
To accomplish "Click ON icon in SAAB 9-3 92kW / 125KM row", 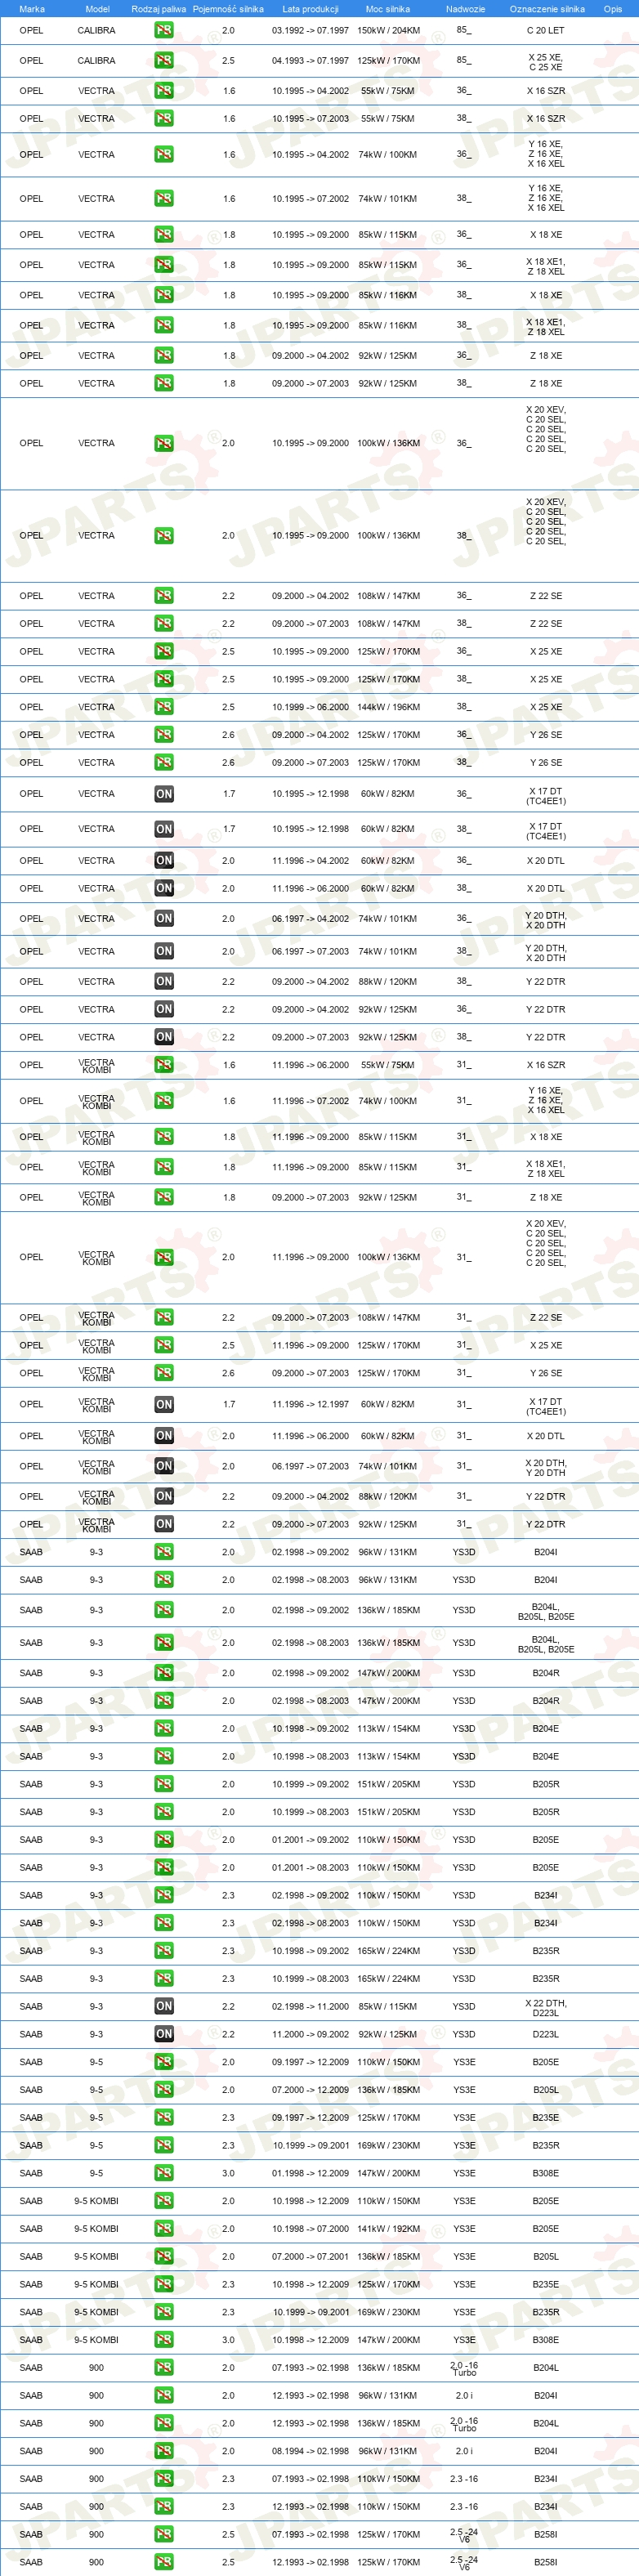I will 164,2034.
